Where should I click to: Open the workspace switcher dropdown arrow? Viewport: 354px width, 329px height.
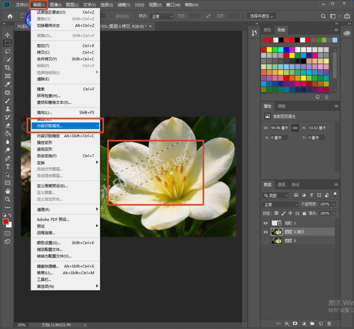point(339,16)
